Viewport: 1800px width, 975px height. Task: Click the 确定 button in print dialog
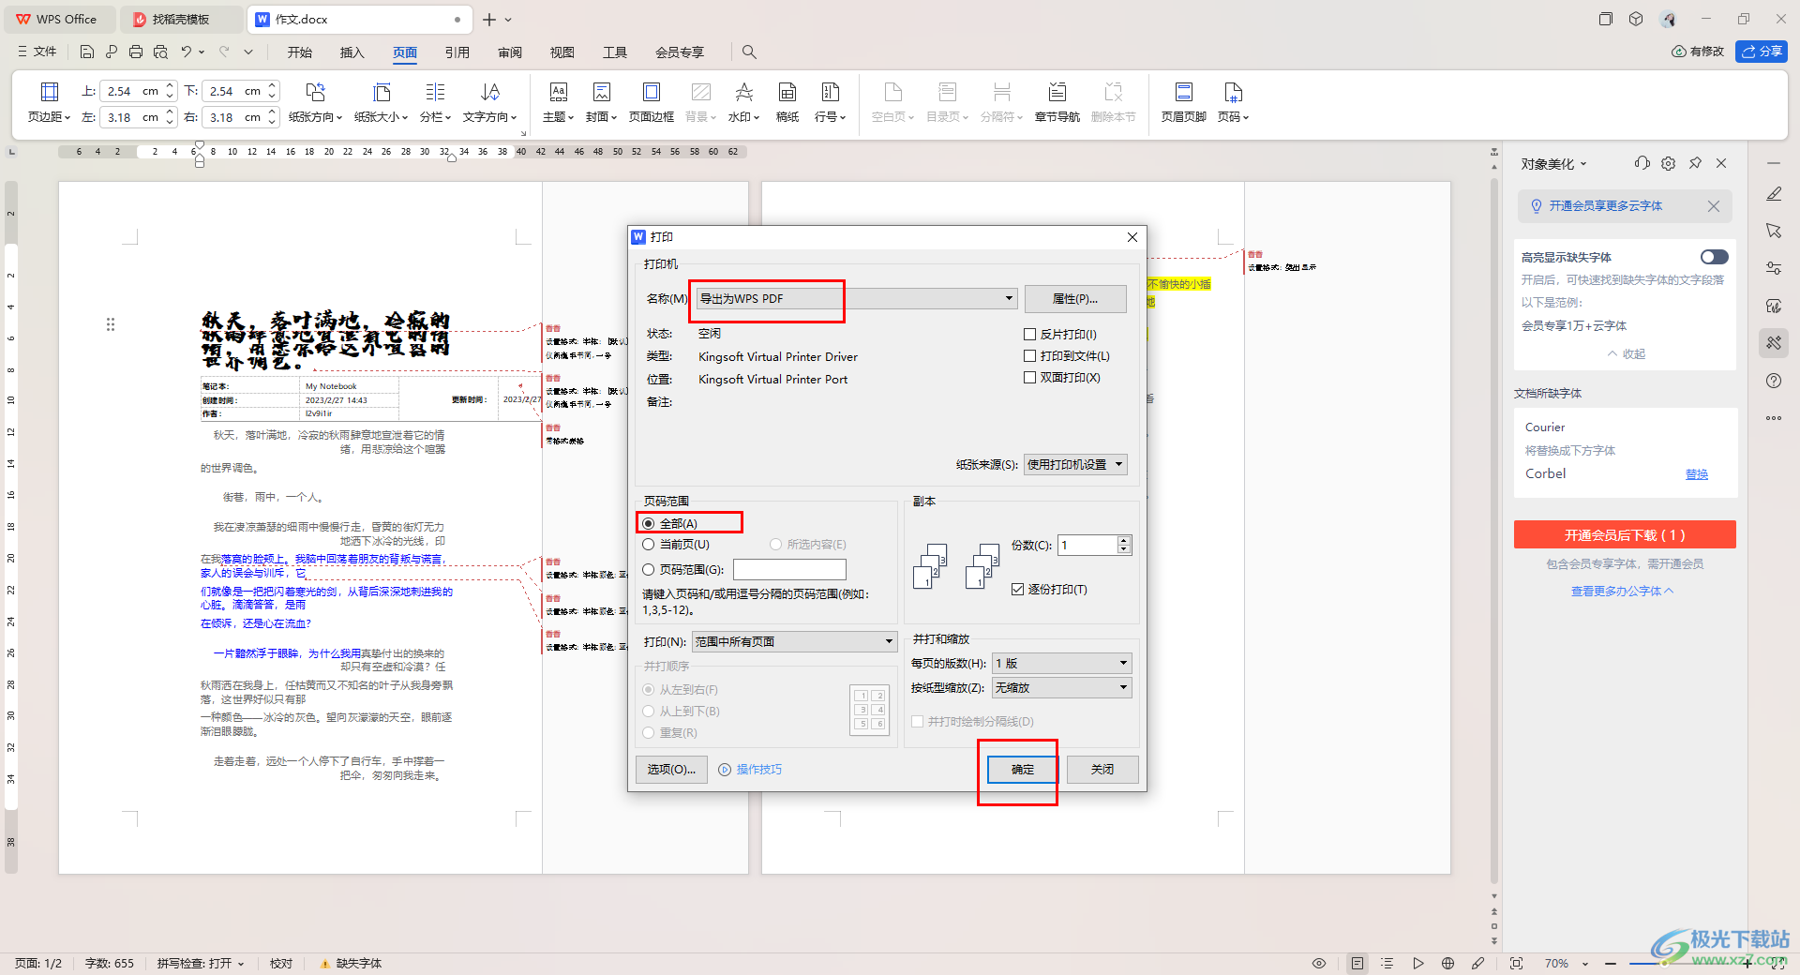(x=1022, y=769)
